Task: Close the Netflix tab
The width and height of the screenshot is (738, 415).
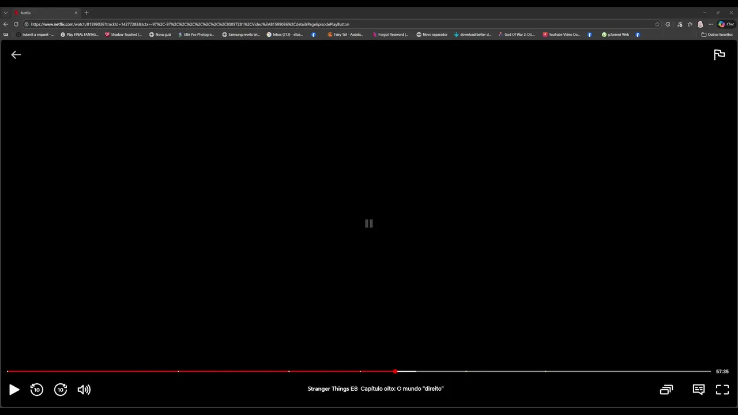Action: pos(76,13)
